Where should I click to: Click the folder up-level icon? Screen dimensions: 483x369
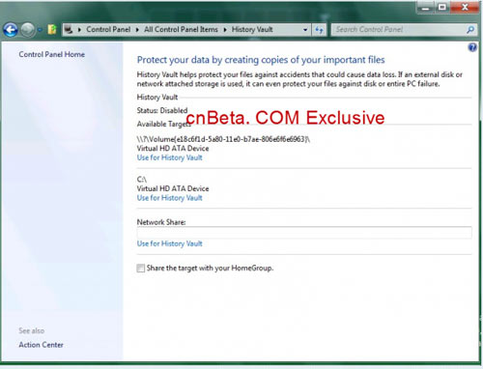[x=52, y=30]
